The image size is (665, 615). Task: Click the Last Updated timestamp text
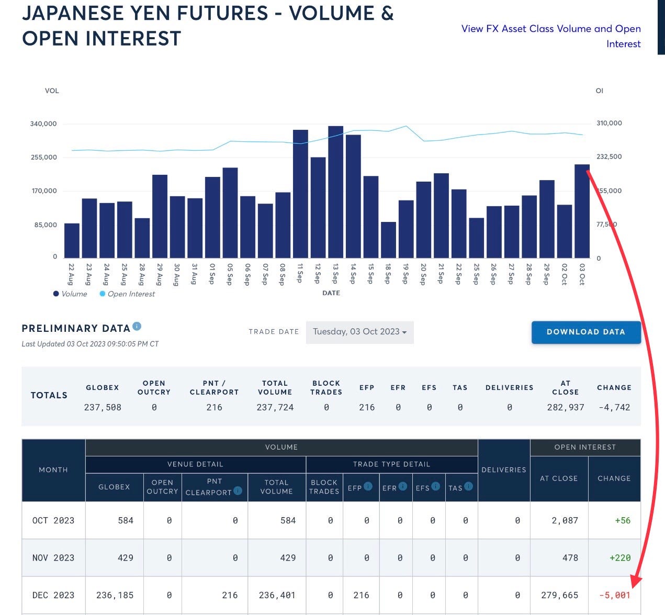[x=90, y=344]
